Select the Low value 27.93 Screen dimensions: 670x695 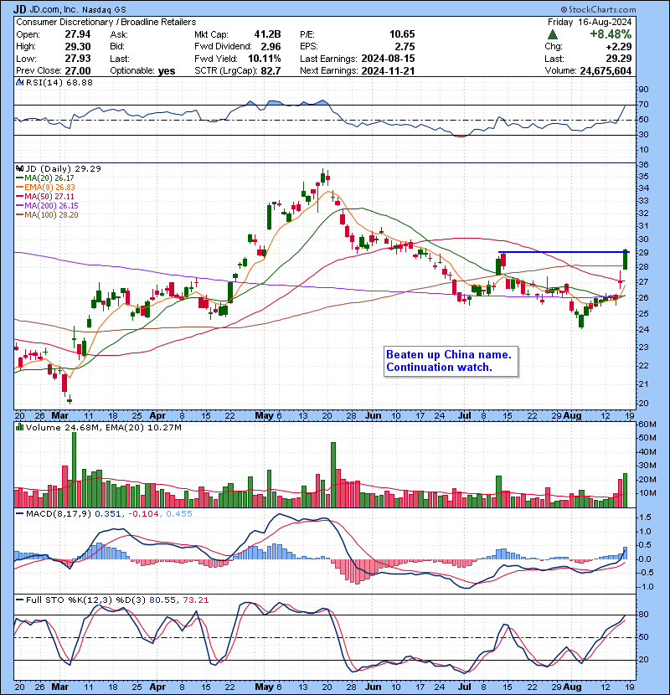pyautogui.click(x=78, y=59)
